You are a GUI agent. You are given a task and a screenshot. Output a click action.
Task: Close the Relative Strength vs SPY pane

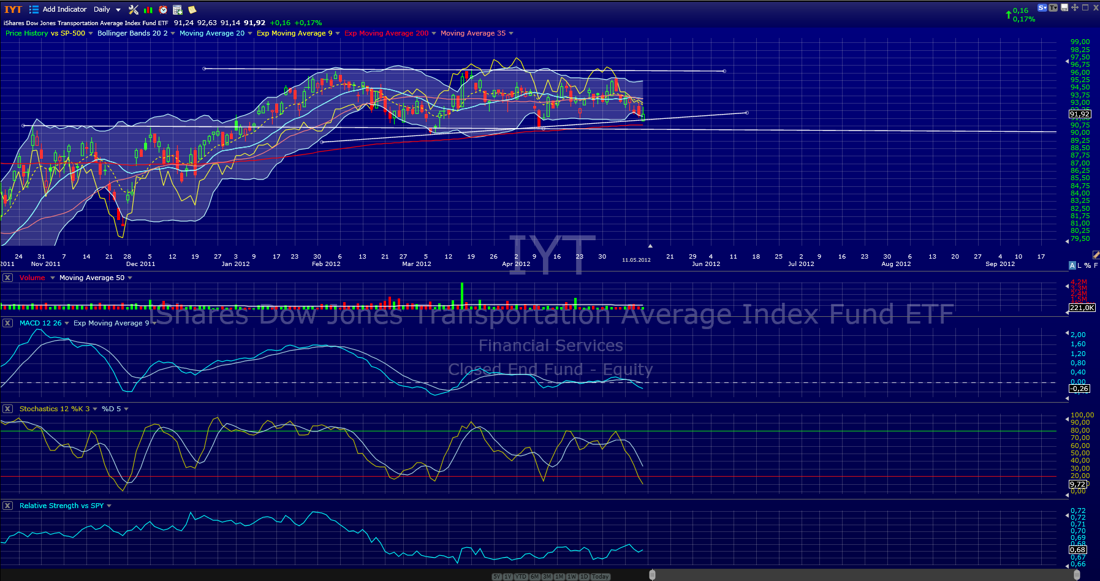(x=7, y=506)
